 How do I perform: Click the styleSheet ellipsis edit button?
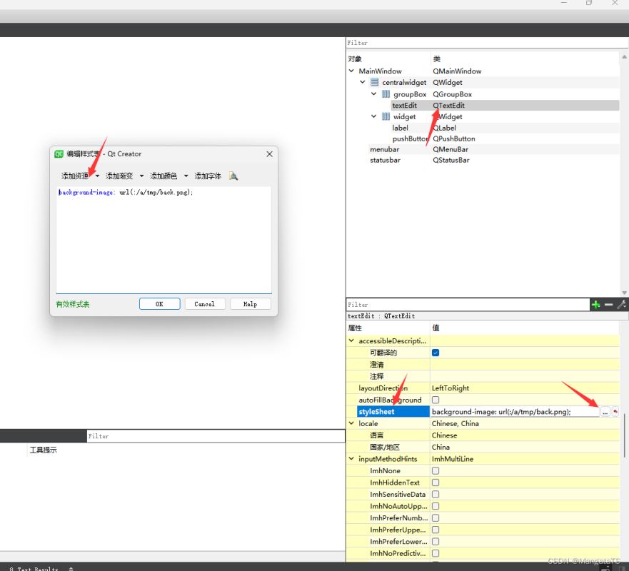pos(605,412)
